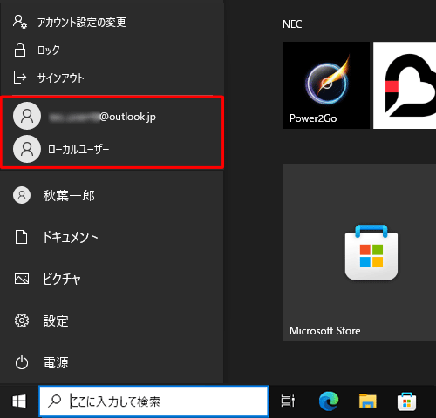Switch to the ローカルユーザー account
This screenshot has width=436, height=418.
(112, 149)
